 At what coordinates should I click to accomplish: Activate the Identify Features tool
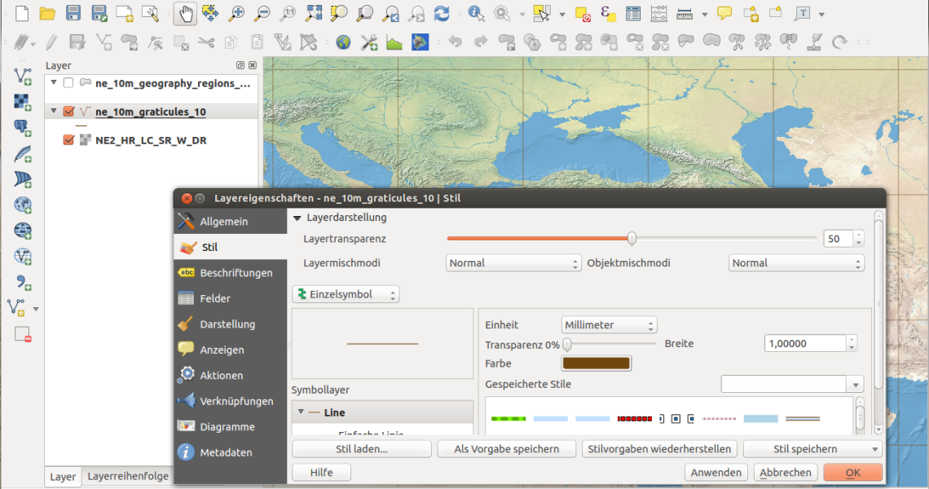pos(476,13)
